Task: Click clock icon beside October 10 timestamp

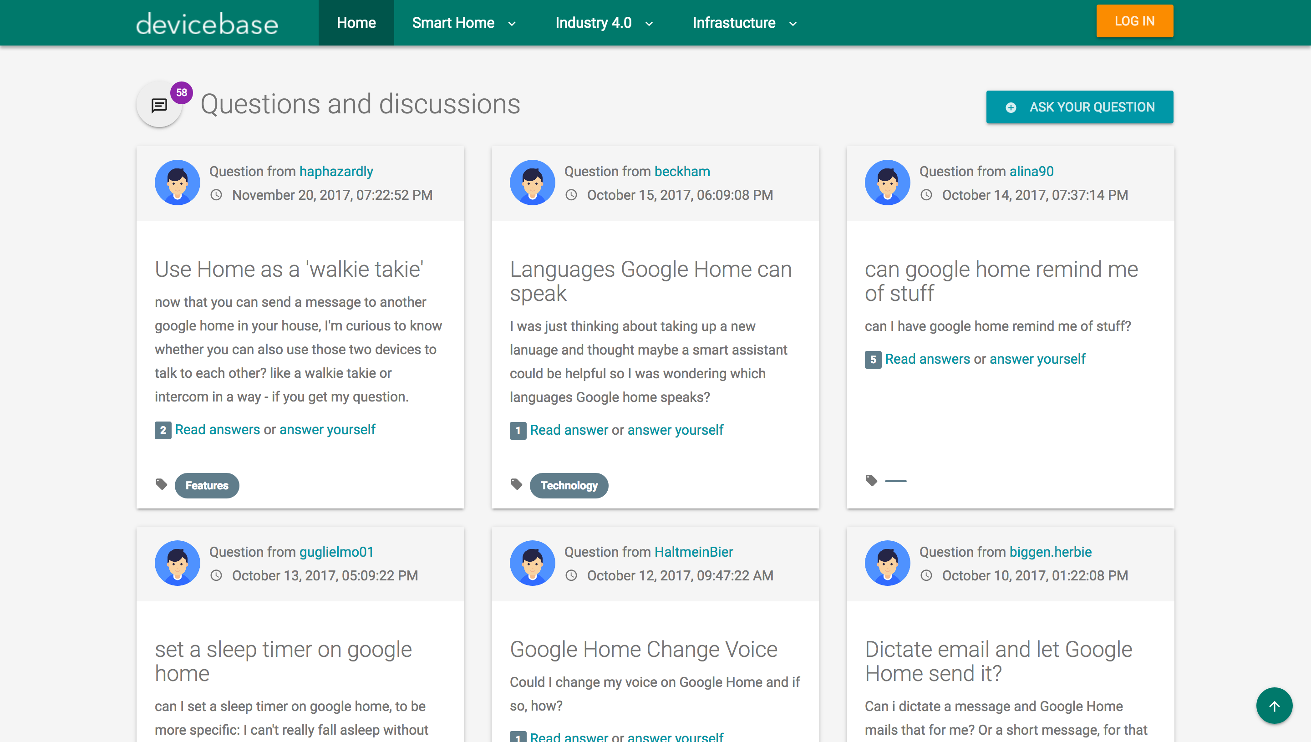Action: point(927,575)
